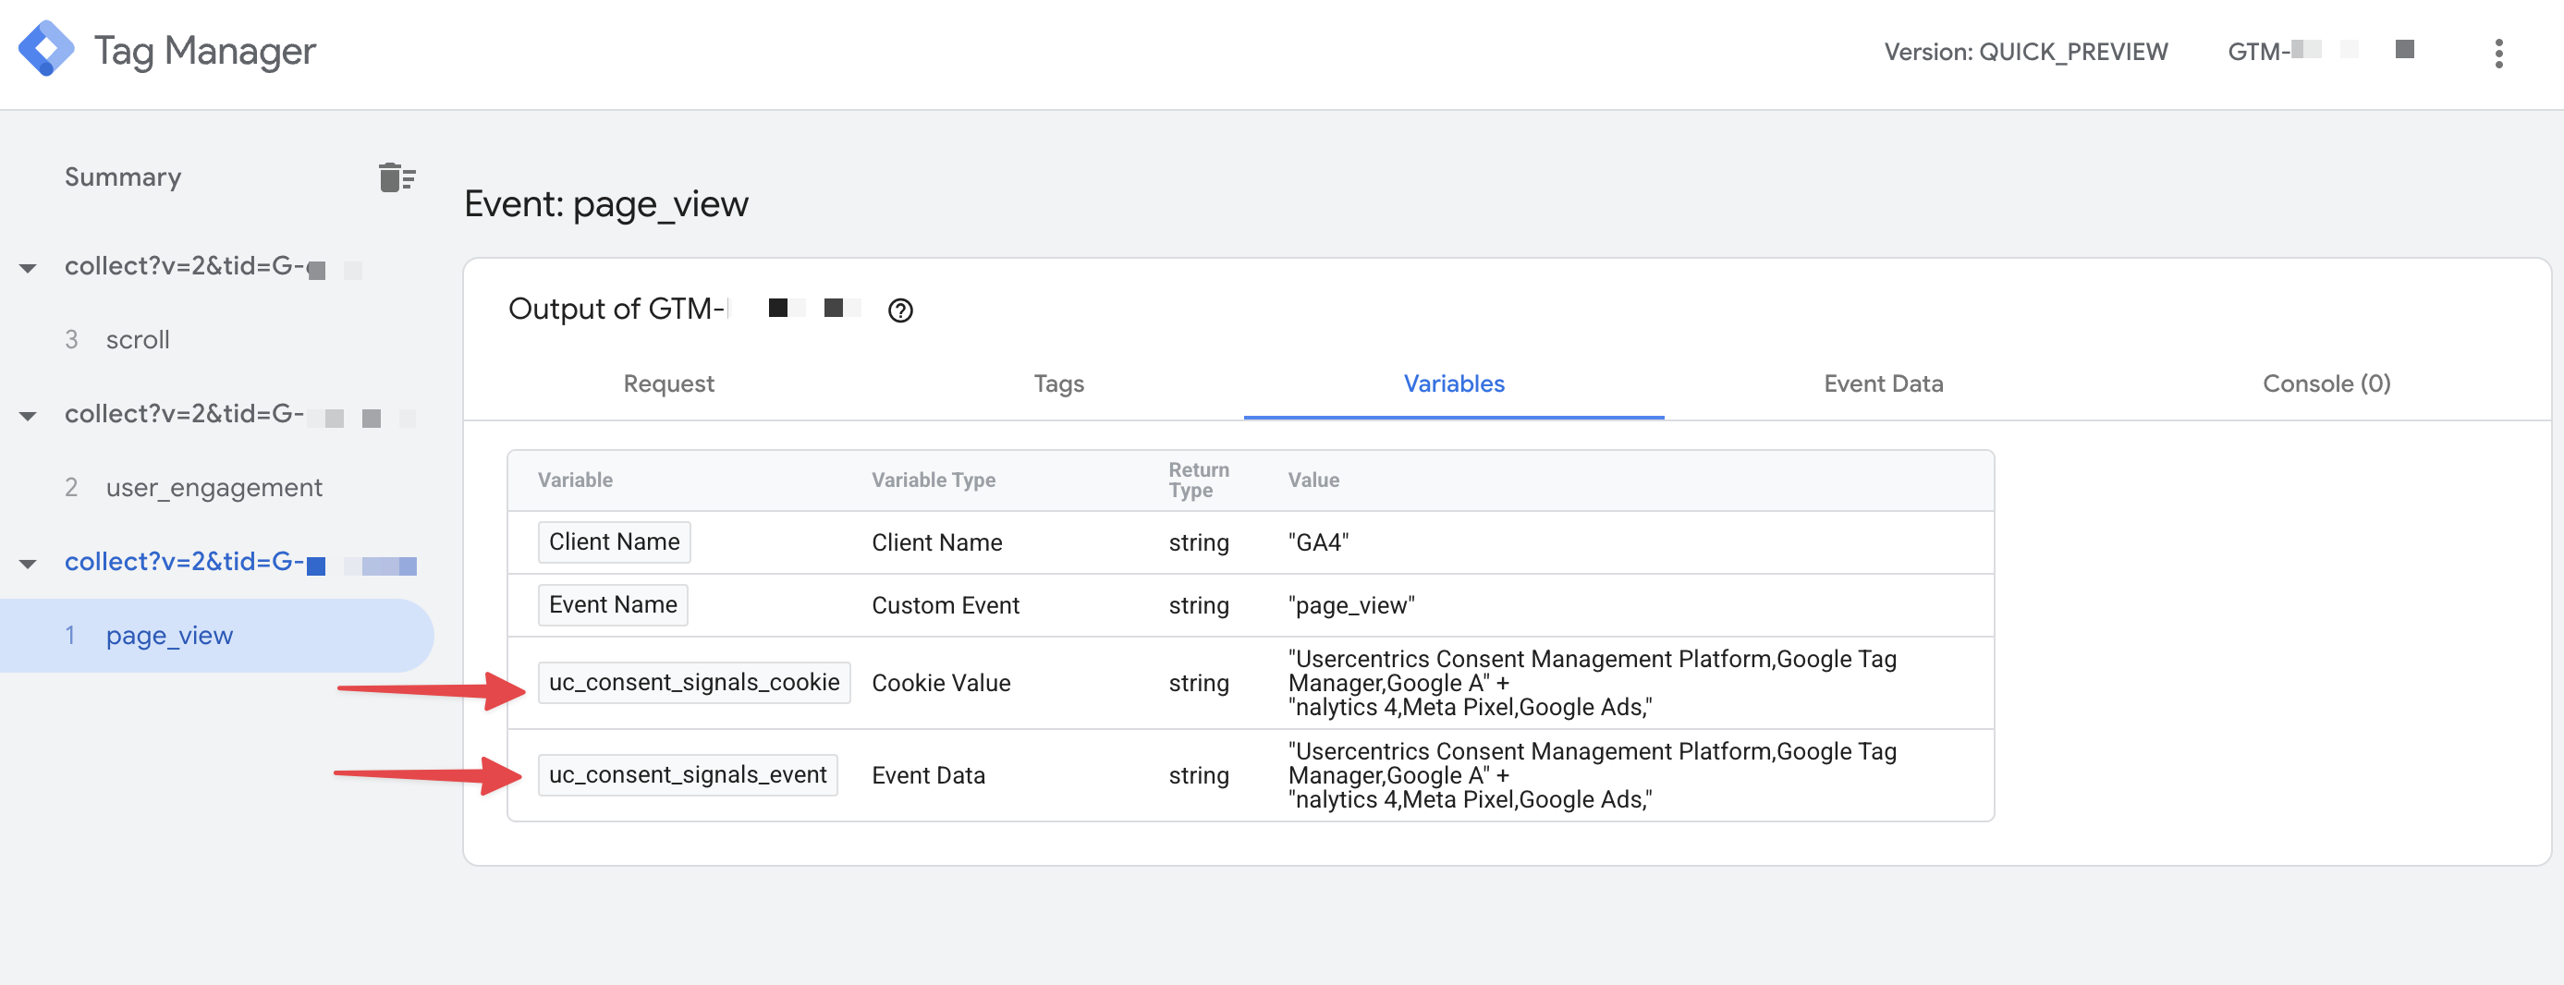Open the scroll event details

tap(137, 339)
